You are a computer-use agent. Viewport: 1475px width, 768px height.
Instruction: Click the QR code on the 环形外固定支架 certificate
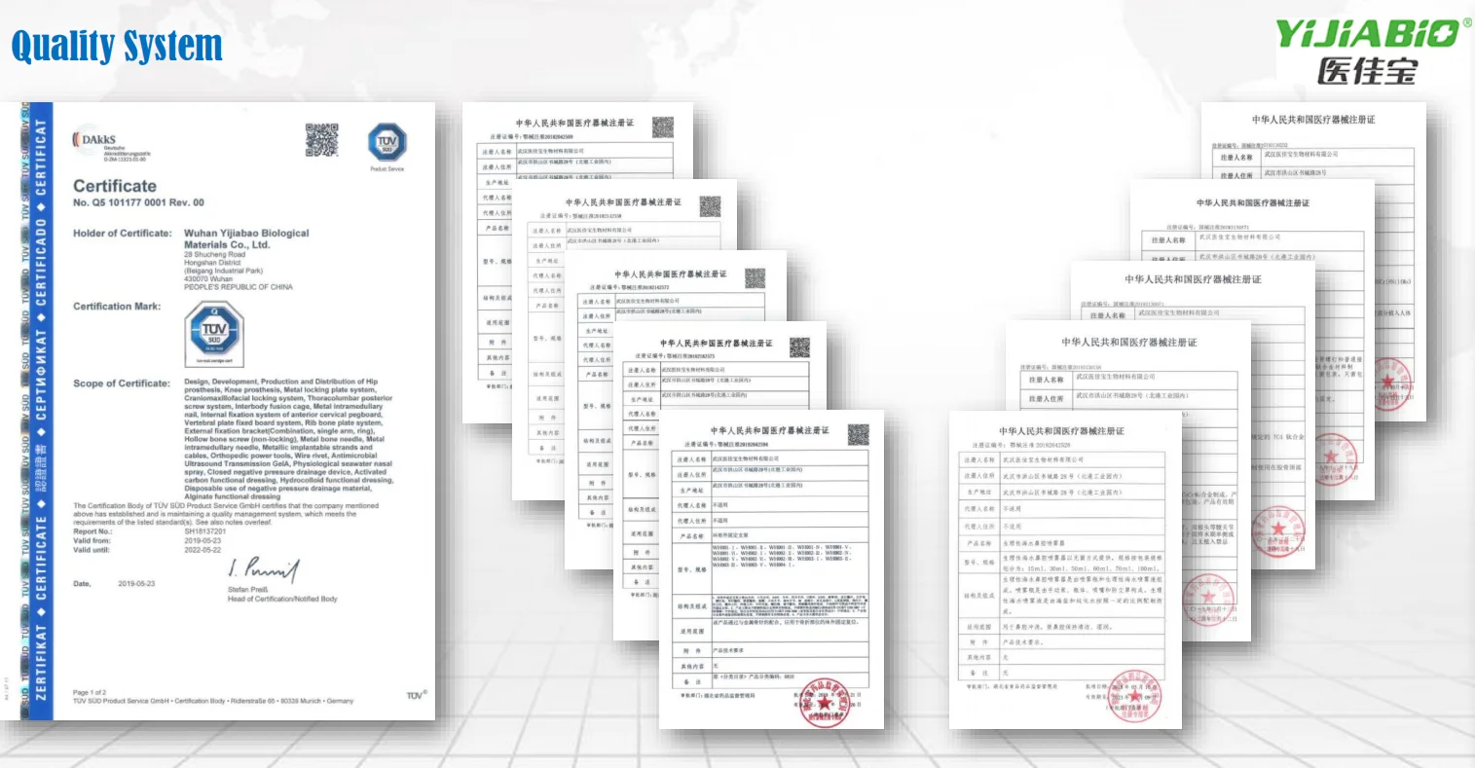(x=858, y=434)
